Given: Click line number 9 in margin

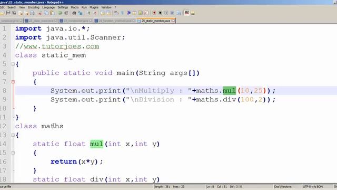Looking at the screenshot, I should pyautogui.click(x=5, y=100).
